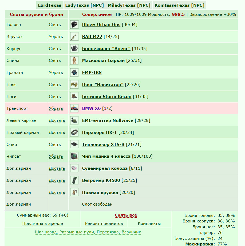The width and height of the screenshot is (245, 246).
Task: Click Достать next to Пивная кружка
Action: click(57, 192)
